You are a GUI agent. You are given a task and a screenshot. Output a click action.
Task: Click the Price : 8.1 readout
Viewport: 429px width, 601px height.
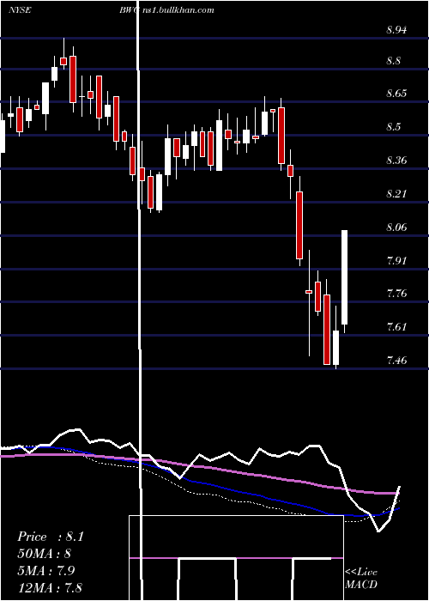coord(51,537)
